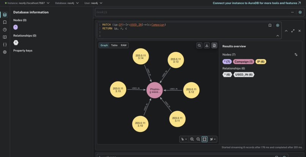Open the Connect to AuraDB link

[x=257, y=3]
